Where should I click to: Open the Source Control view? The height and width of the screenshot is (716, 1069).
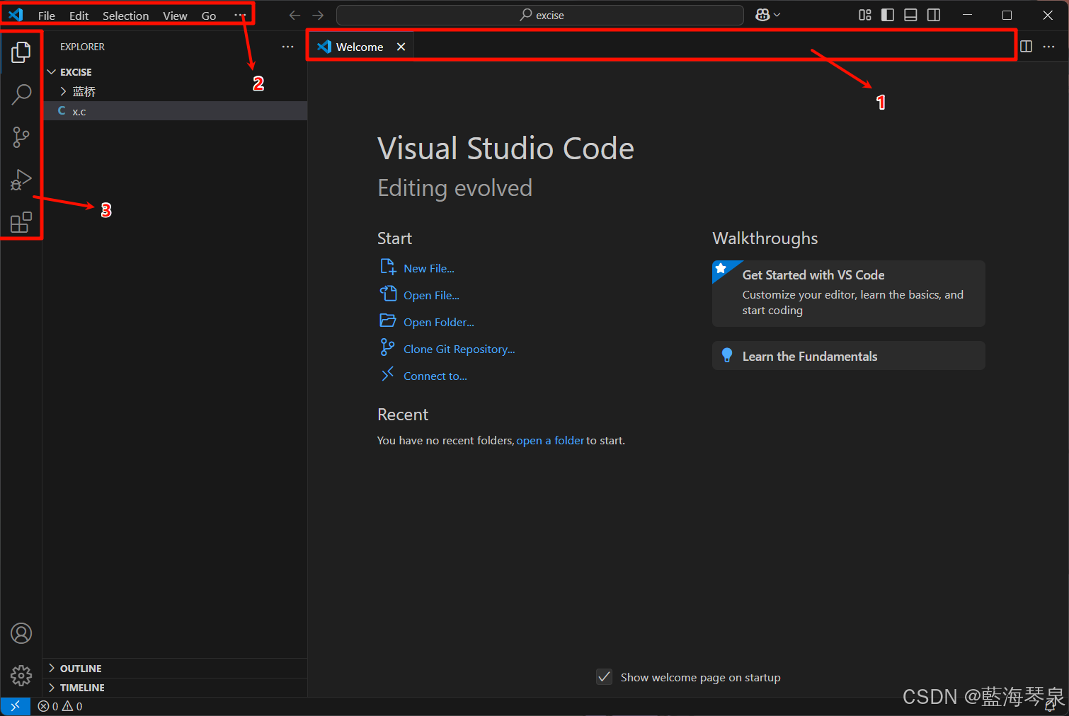21,137
